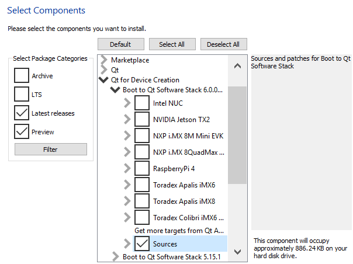Reset selection with Default button

pyautogui.click(x=120, y=44)
